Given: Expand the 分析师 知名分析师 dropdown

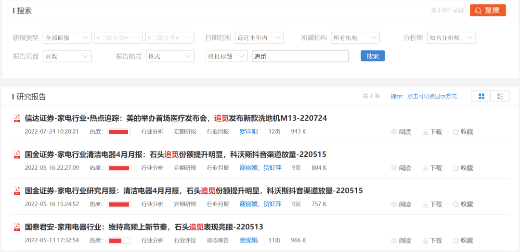Looking at the screenshot, I should (451, 38).
